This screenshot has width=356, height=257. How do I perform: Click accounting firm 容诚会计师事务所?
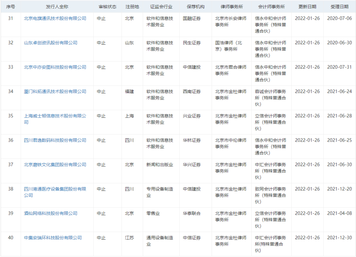(270, 98)
